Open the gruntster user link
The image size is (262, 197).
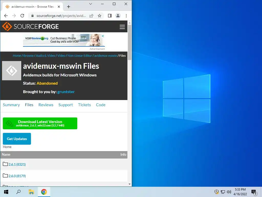tap(66, 92)
